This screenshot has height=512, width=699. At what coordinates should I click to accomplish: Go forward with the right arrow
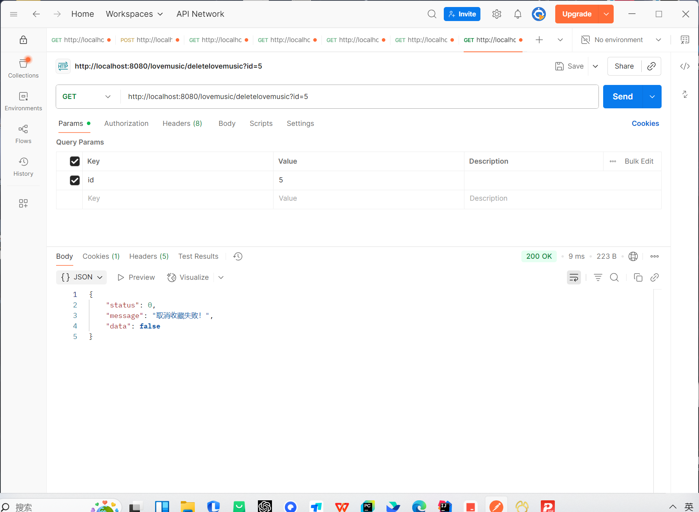57,14
